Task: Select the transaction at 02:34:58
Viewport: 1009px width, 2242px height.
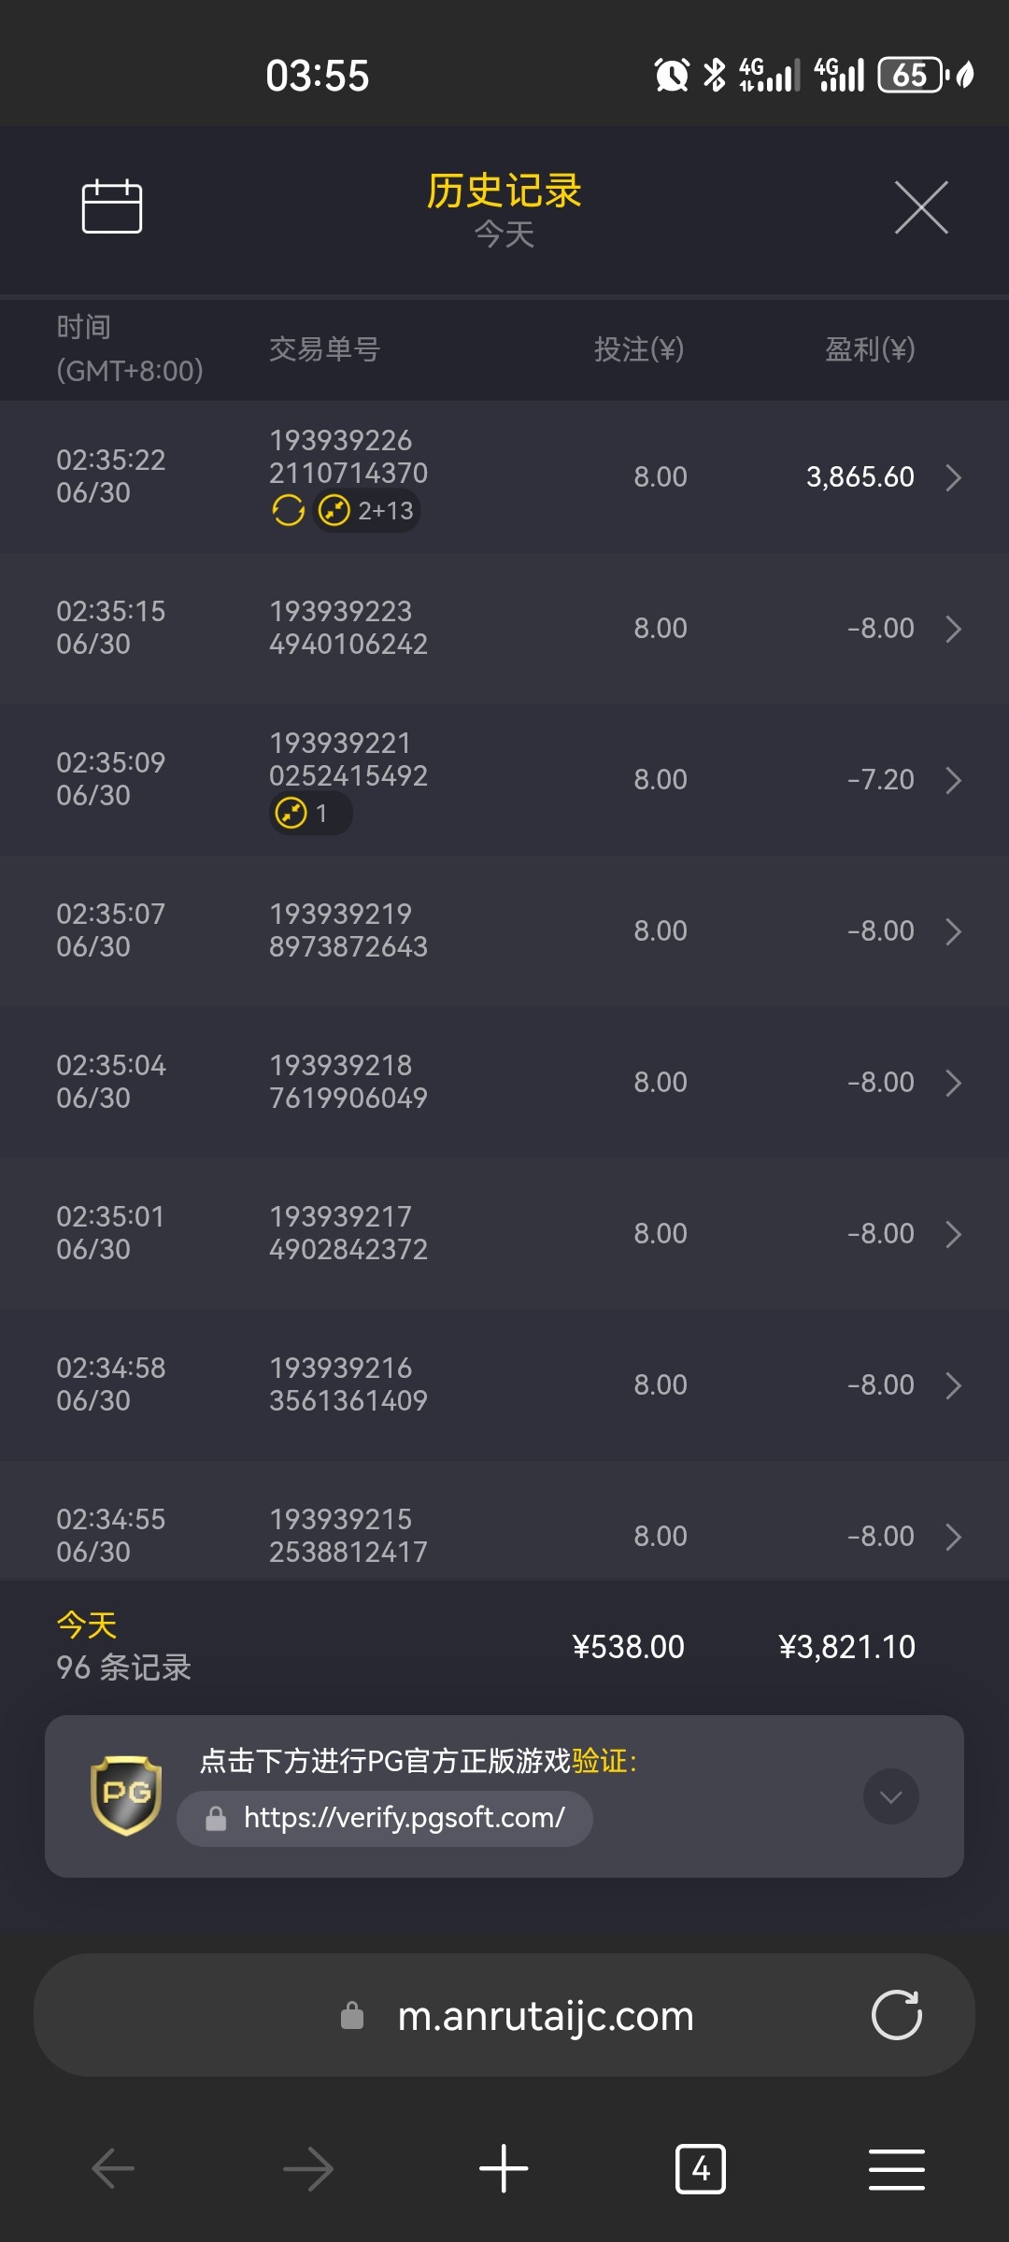Action: (x=504, y=1384)
